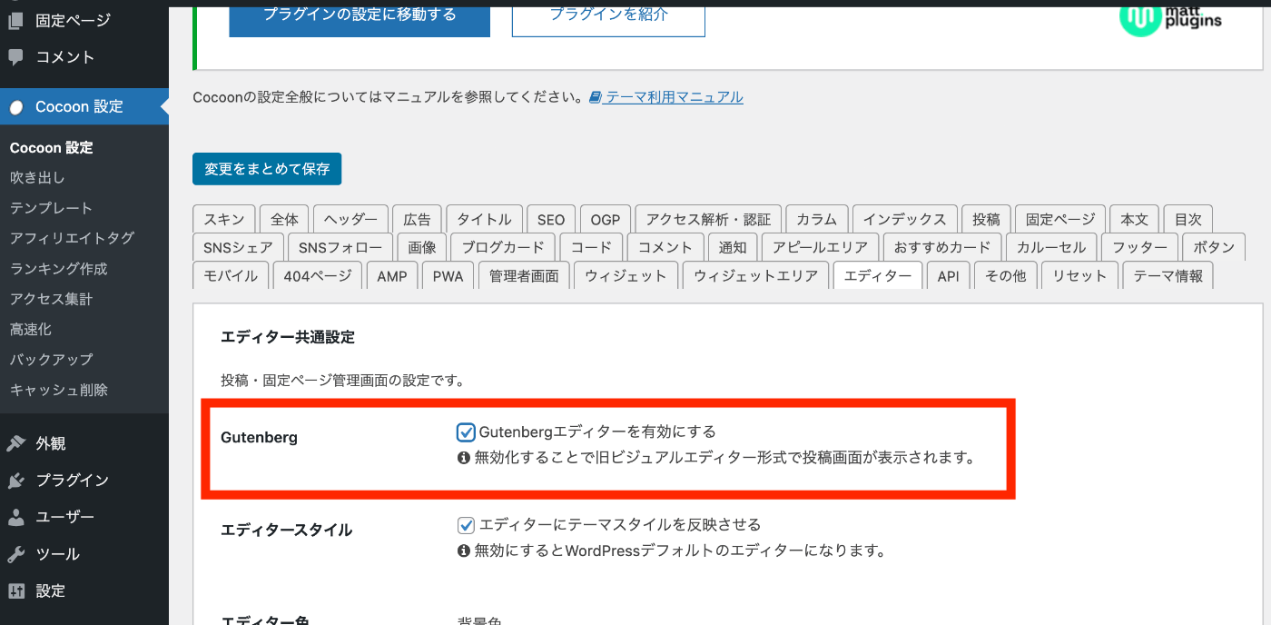
Task: Select the コメント settings tab
Action: click(x=665, y=247)
